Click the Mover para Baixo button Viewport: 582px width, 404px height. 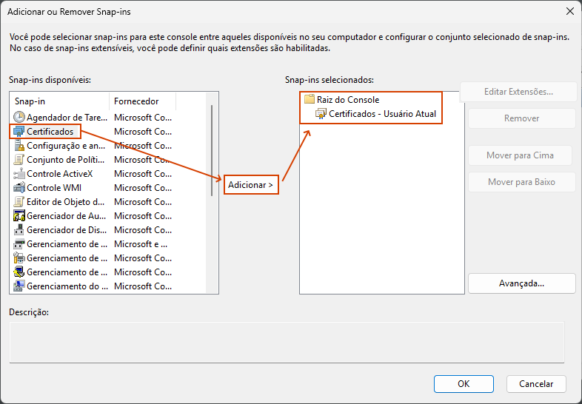(x=521, y=182)
